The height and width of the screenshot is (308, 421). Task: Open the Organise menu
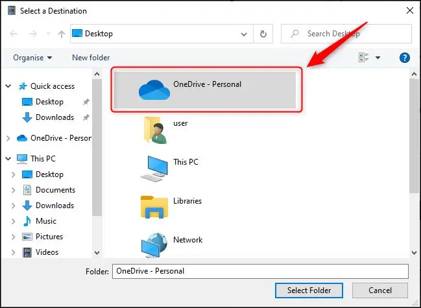[32, 58]
